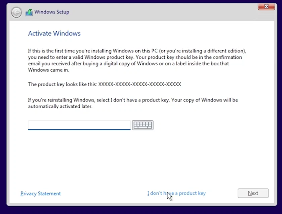Click the "you need to enter a valid" line
Image resolution: width=282 pixels, height=214 pixels.
coord(135,57)
